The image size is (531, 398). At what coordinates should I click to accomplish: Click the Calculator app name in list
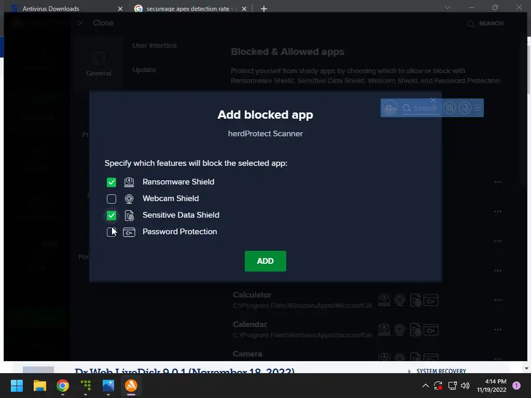click(x=252, y=295)
